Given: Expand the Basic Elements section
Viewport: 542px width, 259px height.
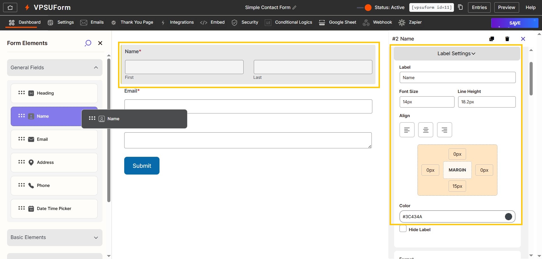Looking at the screenshot, I should pyautogui.click(x=96, y=237).
